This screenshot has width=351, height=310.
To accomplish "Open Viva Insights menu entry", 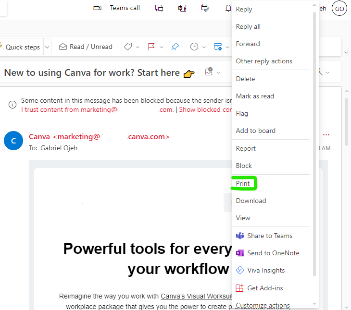I will [x=271, y=270].
